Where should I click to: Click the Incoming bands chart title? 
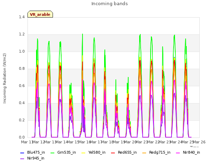click(x=110, y=4)
